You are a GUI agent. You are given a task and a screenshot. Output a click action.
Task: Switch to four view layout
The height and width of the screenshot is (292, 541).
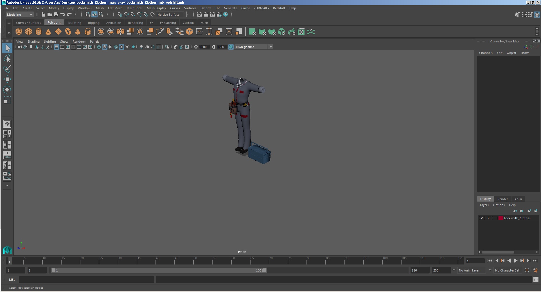coord(7,134)
